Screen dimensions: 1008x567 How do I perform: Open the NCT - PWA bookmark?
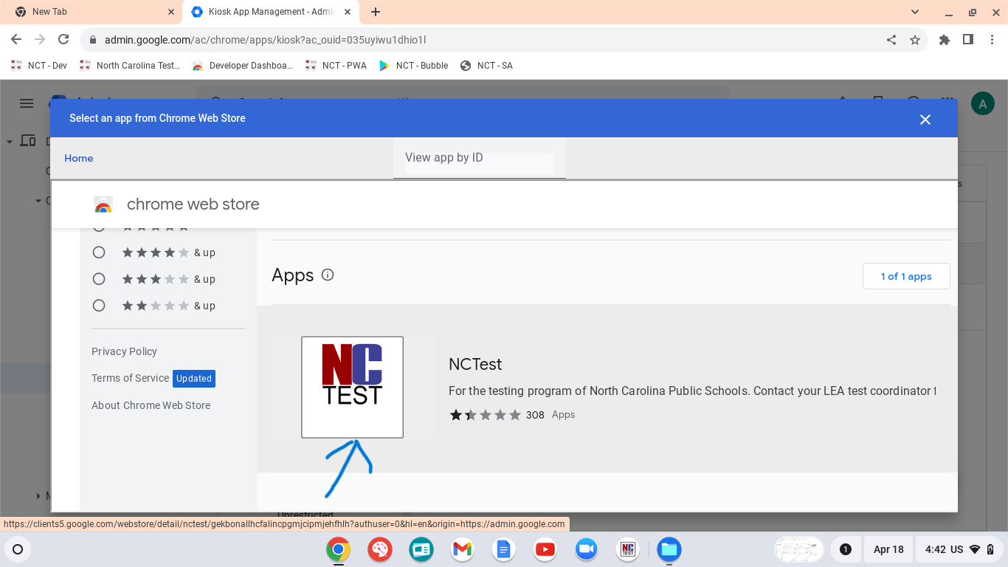coord(336,66)
